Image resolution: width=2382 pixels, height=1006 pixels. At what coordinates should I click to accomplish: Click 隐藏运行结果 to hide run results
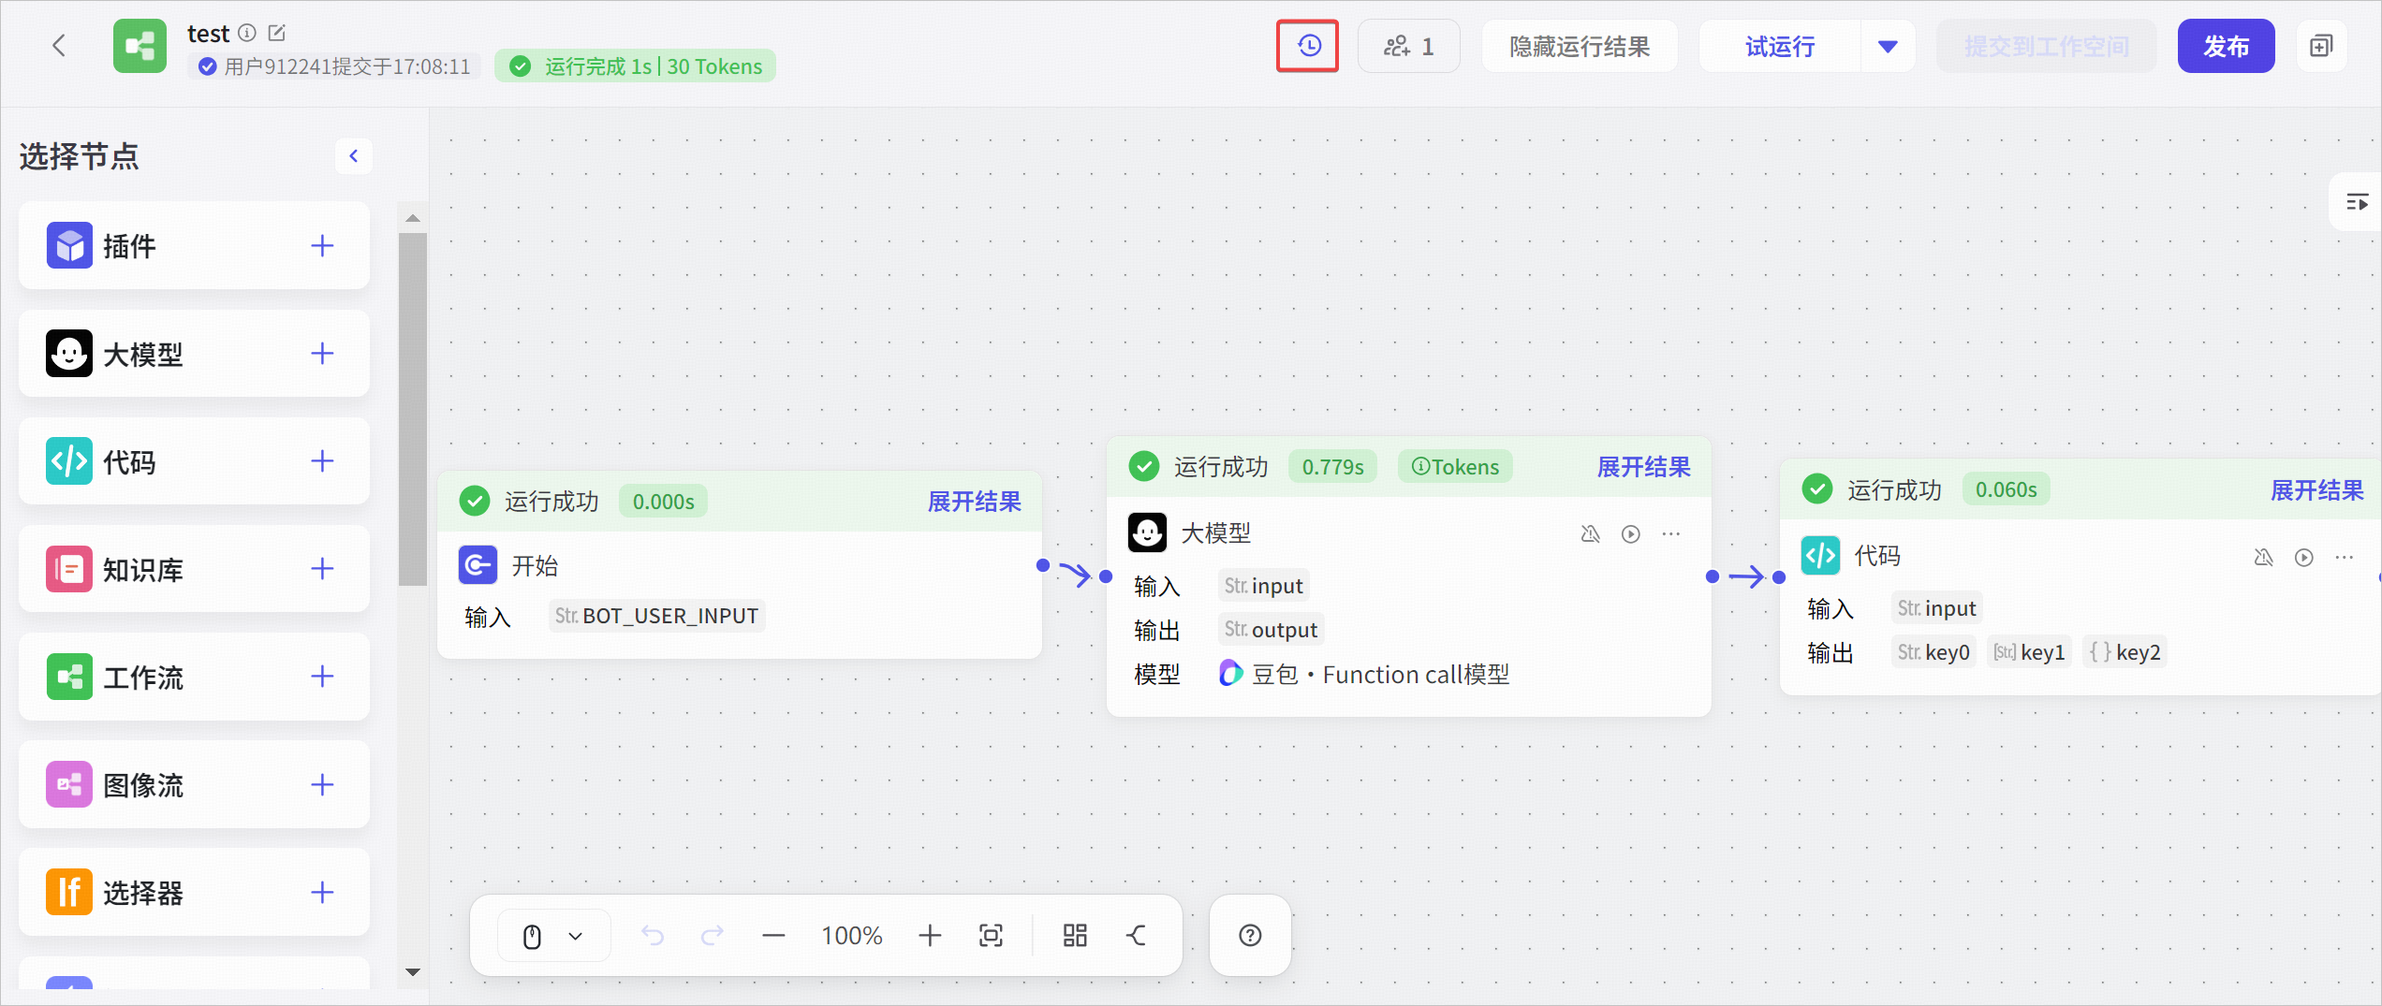(x=1580, y=46)
